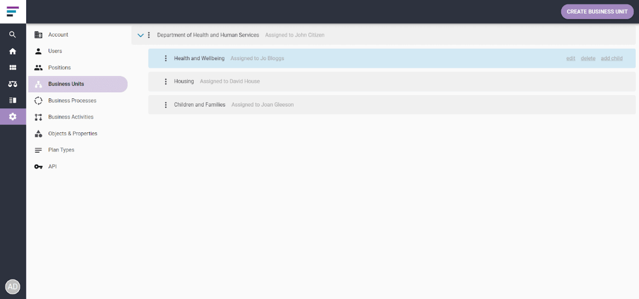Image resolution: width=639 pixels, height=299 pixels.
Task: Click 'Assigned to John Citizen' text
Action: tap(295, 35)
